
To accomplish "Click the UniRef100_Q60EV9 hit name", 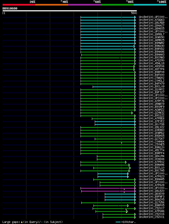I will 152,194.
